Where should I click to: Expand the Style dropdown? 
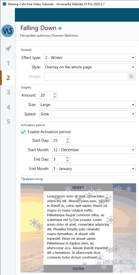pyautogui.click(x=90, y=67)
